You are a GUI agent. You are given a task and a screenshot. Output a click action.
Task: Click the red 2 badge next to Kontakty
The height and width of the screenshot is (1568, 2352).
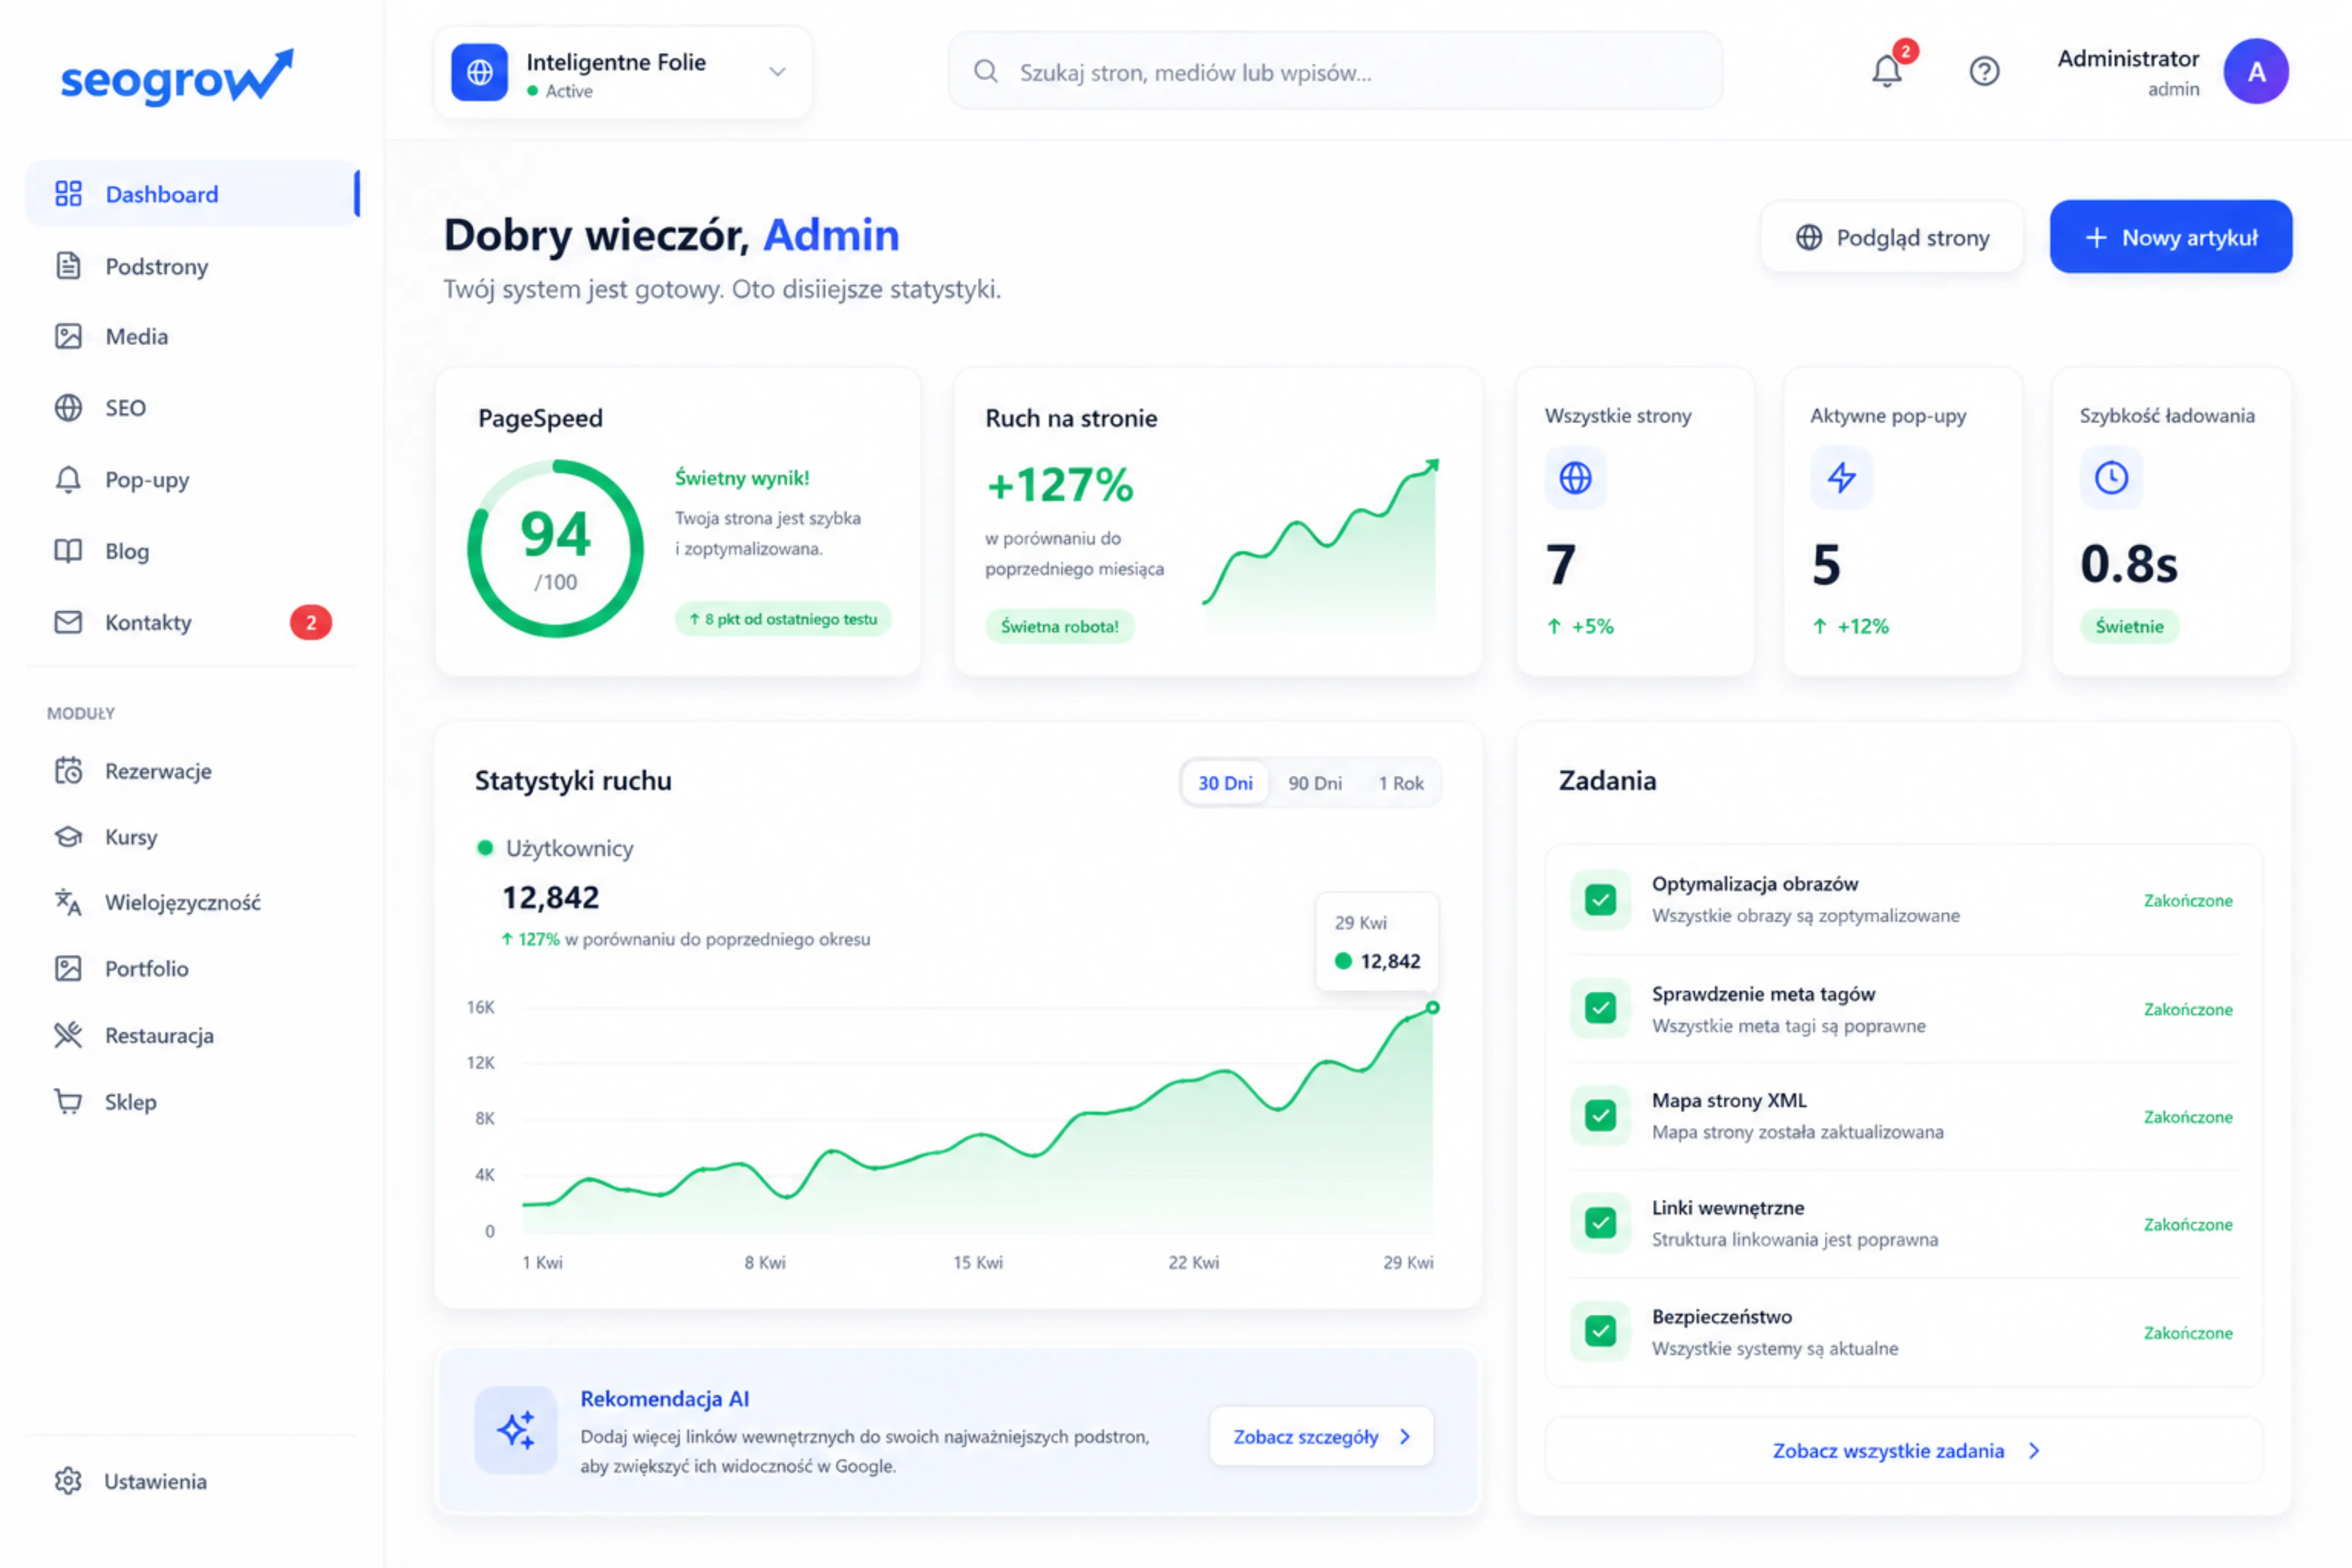[311, 622]
